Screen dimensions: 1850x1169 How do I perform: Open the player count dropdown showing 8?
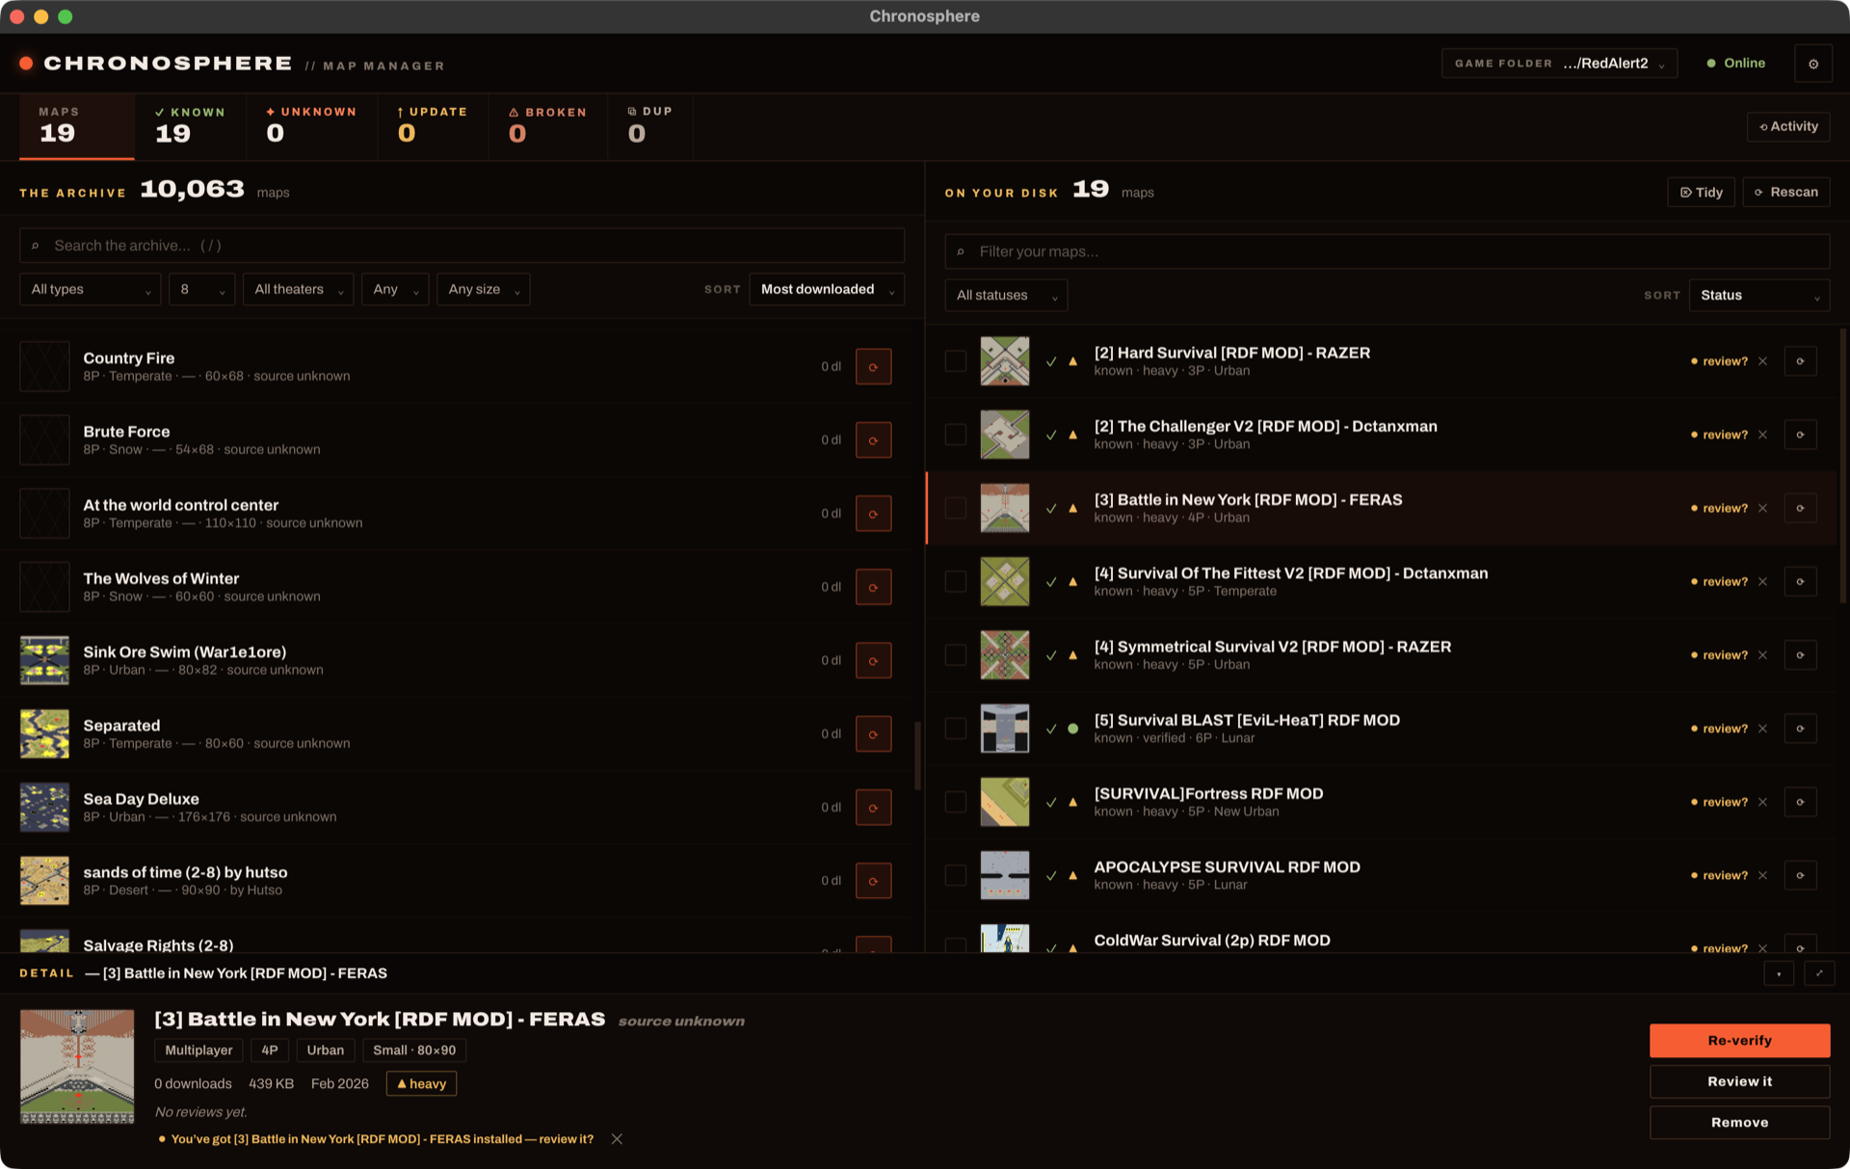pyautogui.click(x=201, y=289)
